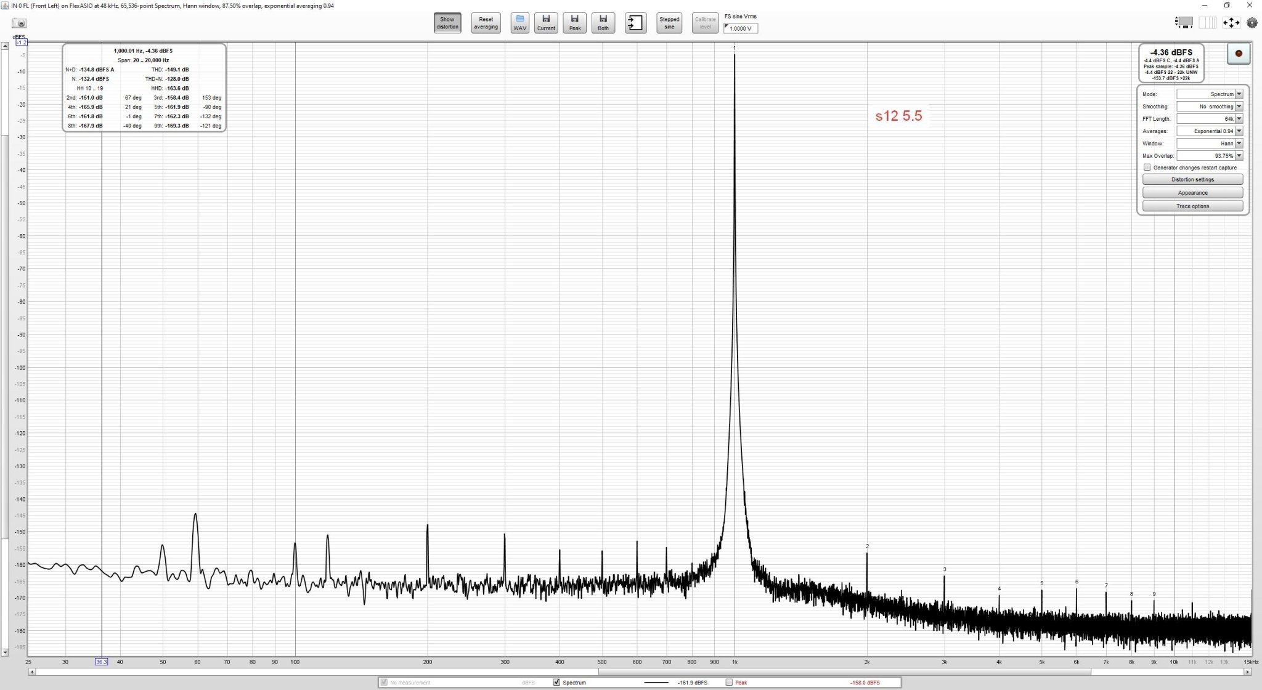This screenshot has height=690, width=1262.
Task: Open Distortion settings
Action: [x=1192, y=179]
